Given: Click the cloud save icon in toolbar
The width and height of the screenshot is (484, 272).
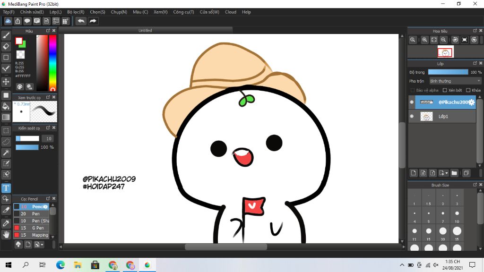Looking at the screenshot, I should click(x=8, y=21).
